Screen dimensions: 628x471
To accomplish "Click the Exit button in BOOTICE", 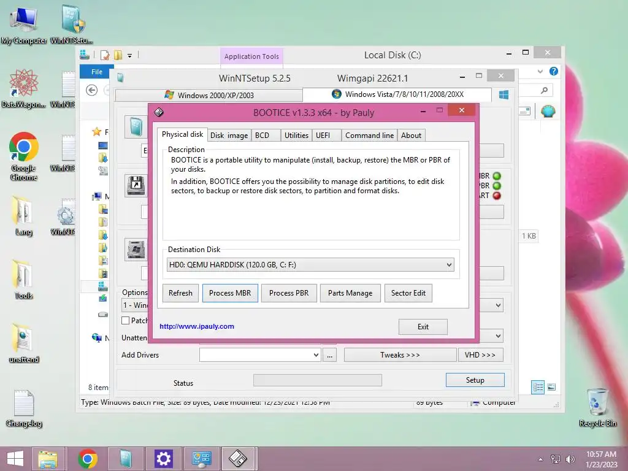I will 423,327.
